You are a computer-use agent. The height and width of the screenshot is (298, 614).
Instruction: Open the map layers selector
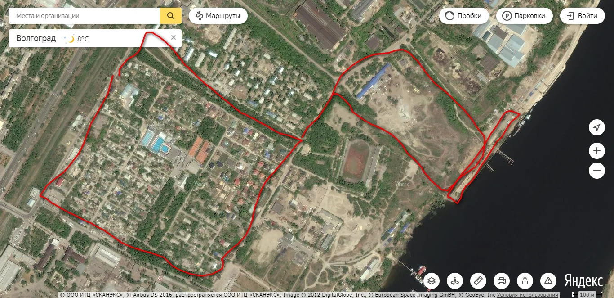click(432, 281)
